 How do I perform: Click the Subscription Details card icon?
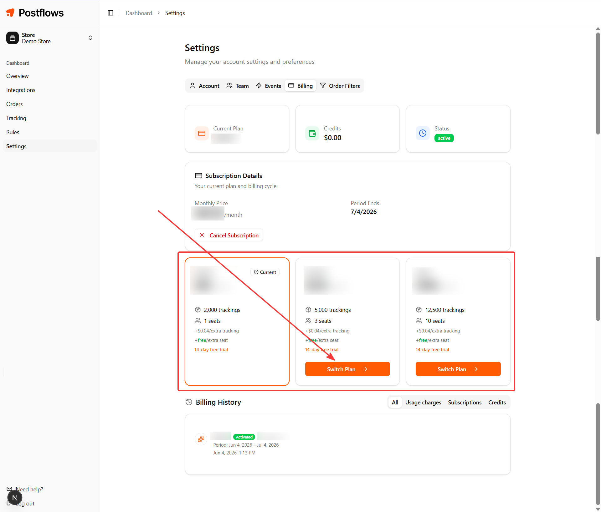[198, 176]
